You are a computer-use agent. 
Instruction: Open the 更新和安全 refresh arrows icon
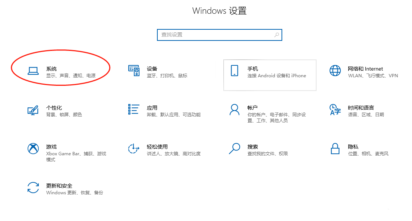33,188
